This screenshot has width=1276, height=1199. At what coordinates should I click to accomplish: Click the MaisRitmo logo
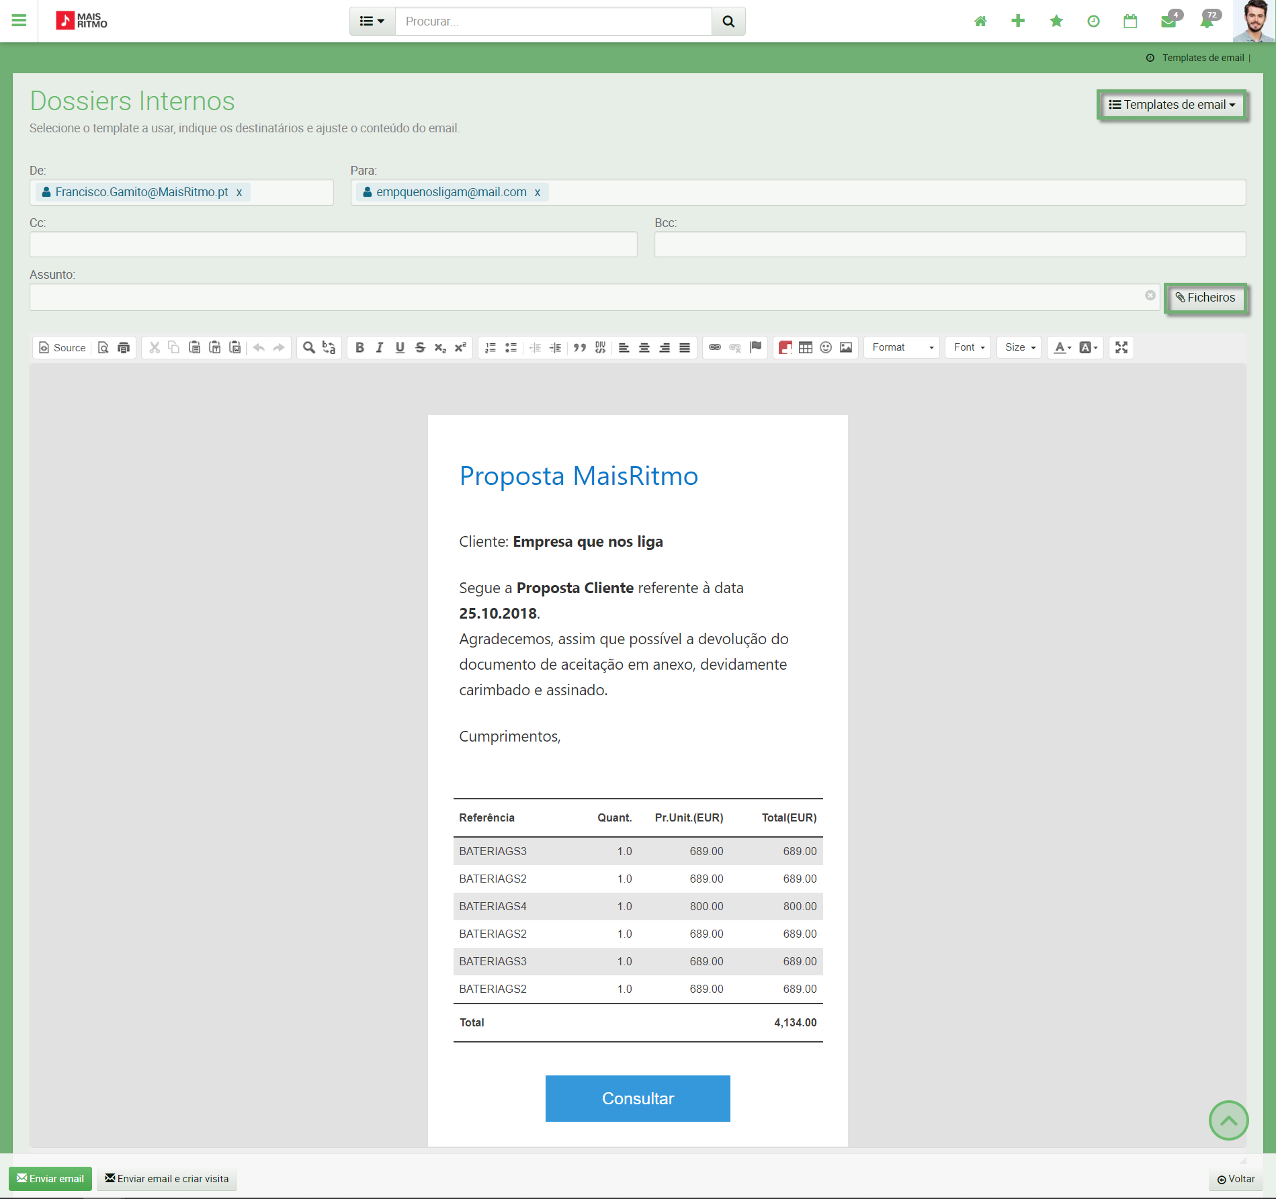click(81, 21)
